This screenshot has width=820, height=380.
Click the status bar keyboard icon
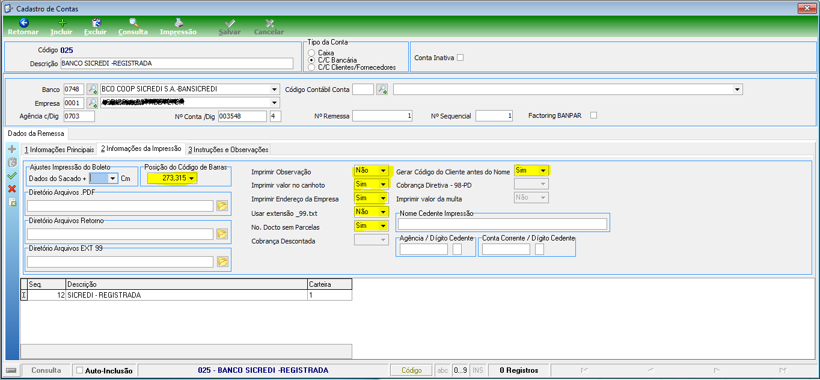pos(11,370)
